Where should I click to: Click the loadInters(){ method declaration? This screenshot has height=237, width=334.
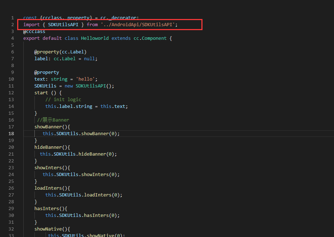coord(52,188)
